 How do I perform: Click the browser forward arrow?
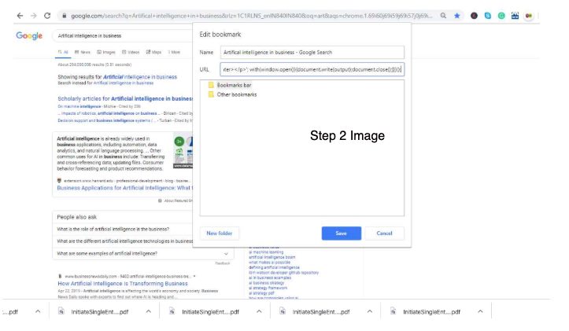pos(34,16)
